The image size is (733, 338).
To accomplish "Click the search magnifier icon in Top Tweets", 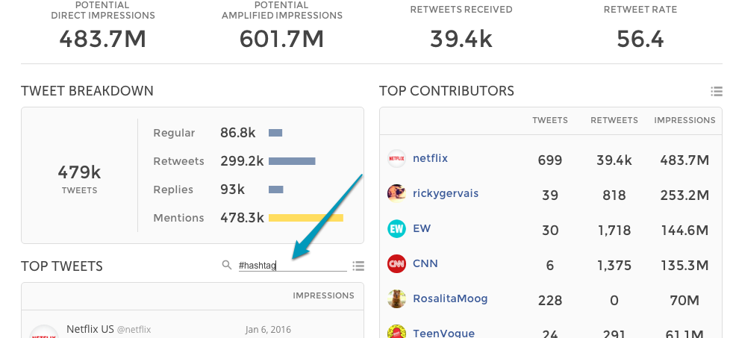I will click(227, 266).
